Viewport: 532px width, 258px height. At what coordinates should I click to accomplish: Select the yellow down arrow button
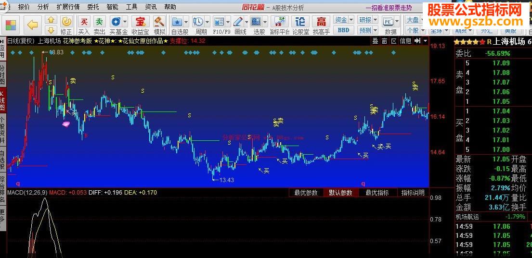(x=51, y=30)
